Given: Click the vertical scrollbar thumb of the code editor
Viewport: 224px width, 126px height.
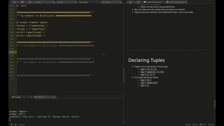Looking at the screenshot, I should point(124,75).
